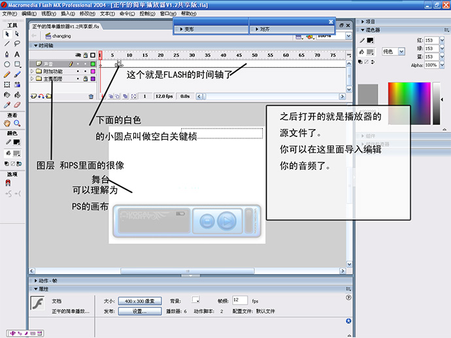Select the black Arrow selection tool

(7, 34)
